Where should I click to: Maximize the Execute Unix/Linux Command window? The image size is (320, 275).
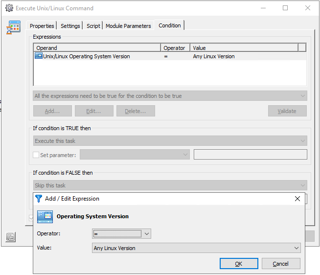(285, 8)
